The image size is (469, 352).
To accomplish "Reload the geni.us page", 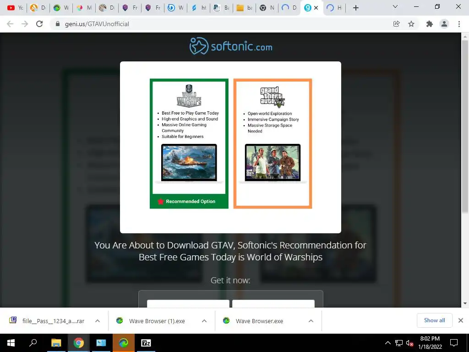I will pos(39,24).
